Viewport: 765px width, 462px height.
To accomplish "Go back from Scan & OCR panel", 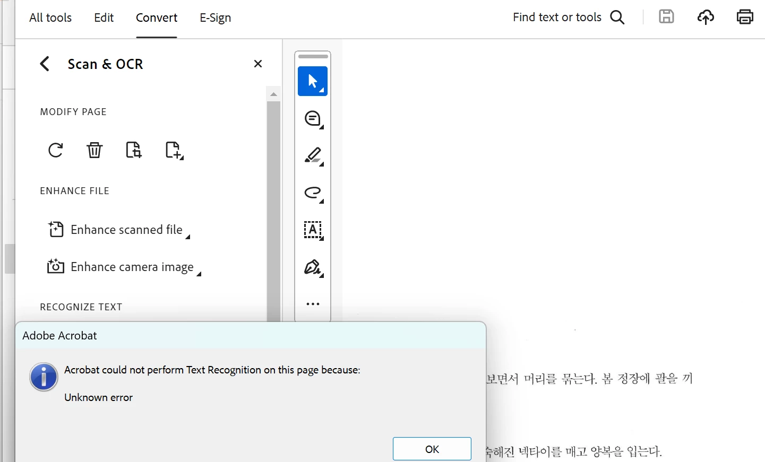I will pos(45,64).
